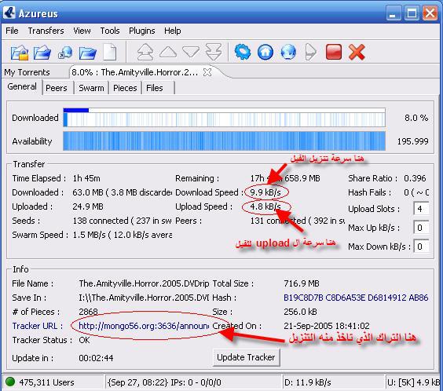Screen dimensions: 443x391
Task: Close the Amityville Horror tab with its X
Action: (x=207, y=72)
